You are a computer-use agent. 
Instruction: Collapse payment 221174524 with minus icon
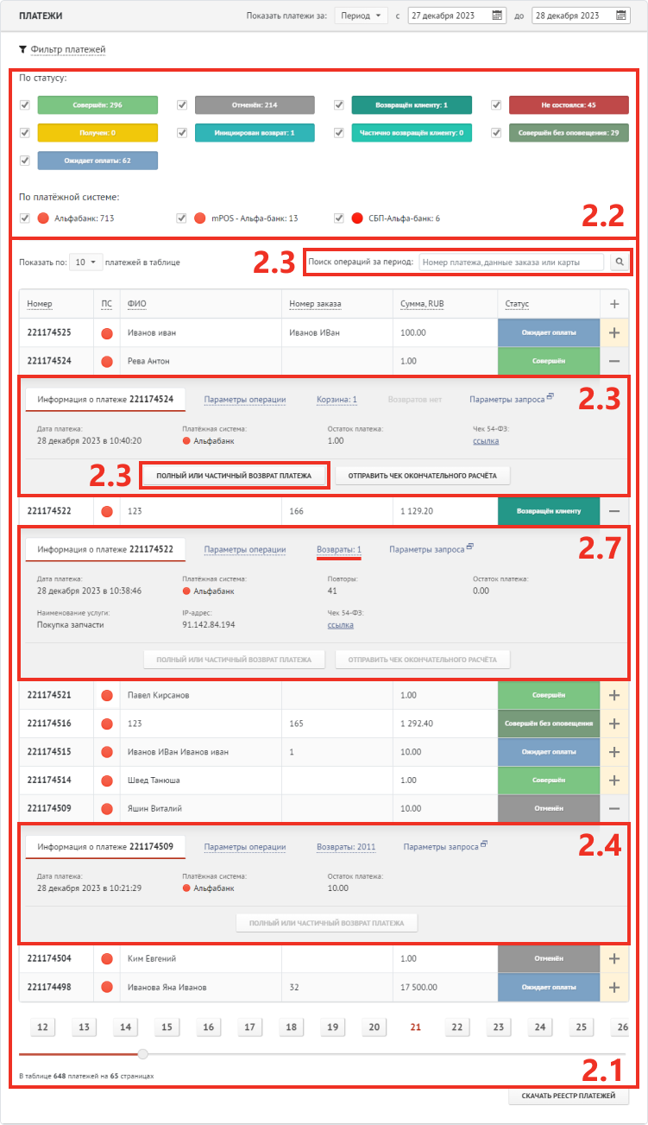click(x=614, y=361)
